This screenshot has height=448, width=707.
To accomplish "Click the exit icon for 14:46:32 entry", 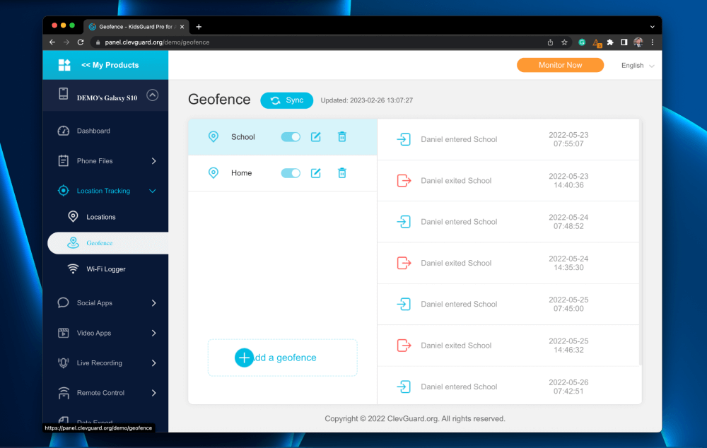I will 404,346.
